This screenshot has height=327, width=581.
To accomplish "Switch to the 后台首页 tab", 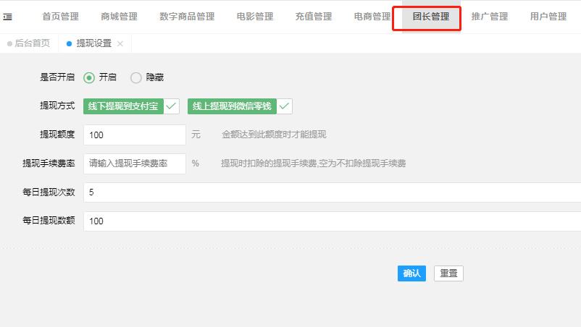I will click(29, 43).
